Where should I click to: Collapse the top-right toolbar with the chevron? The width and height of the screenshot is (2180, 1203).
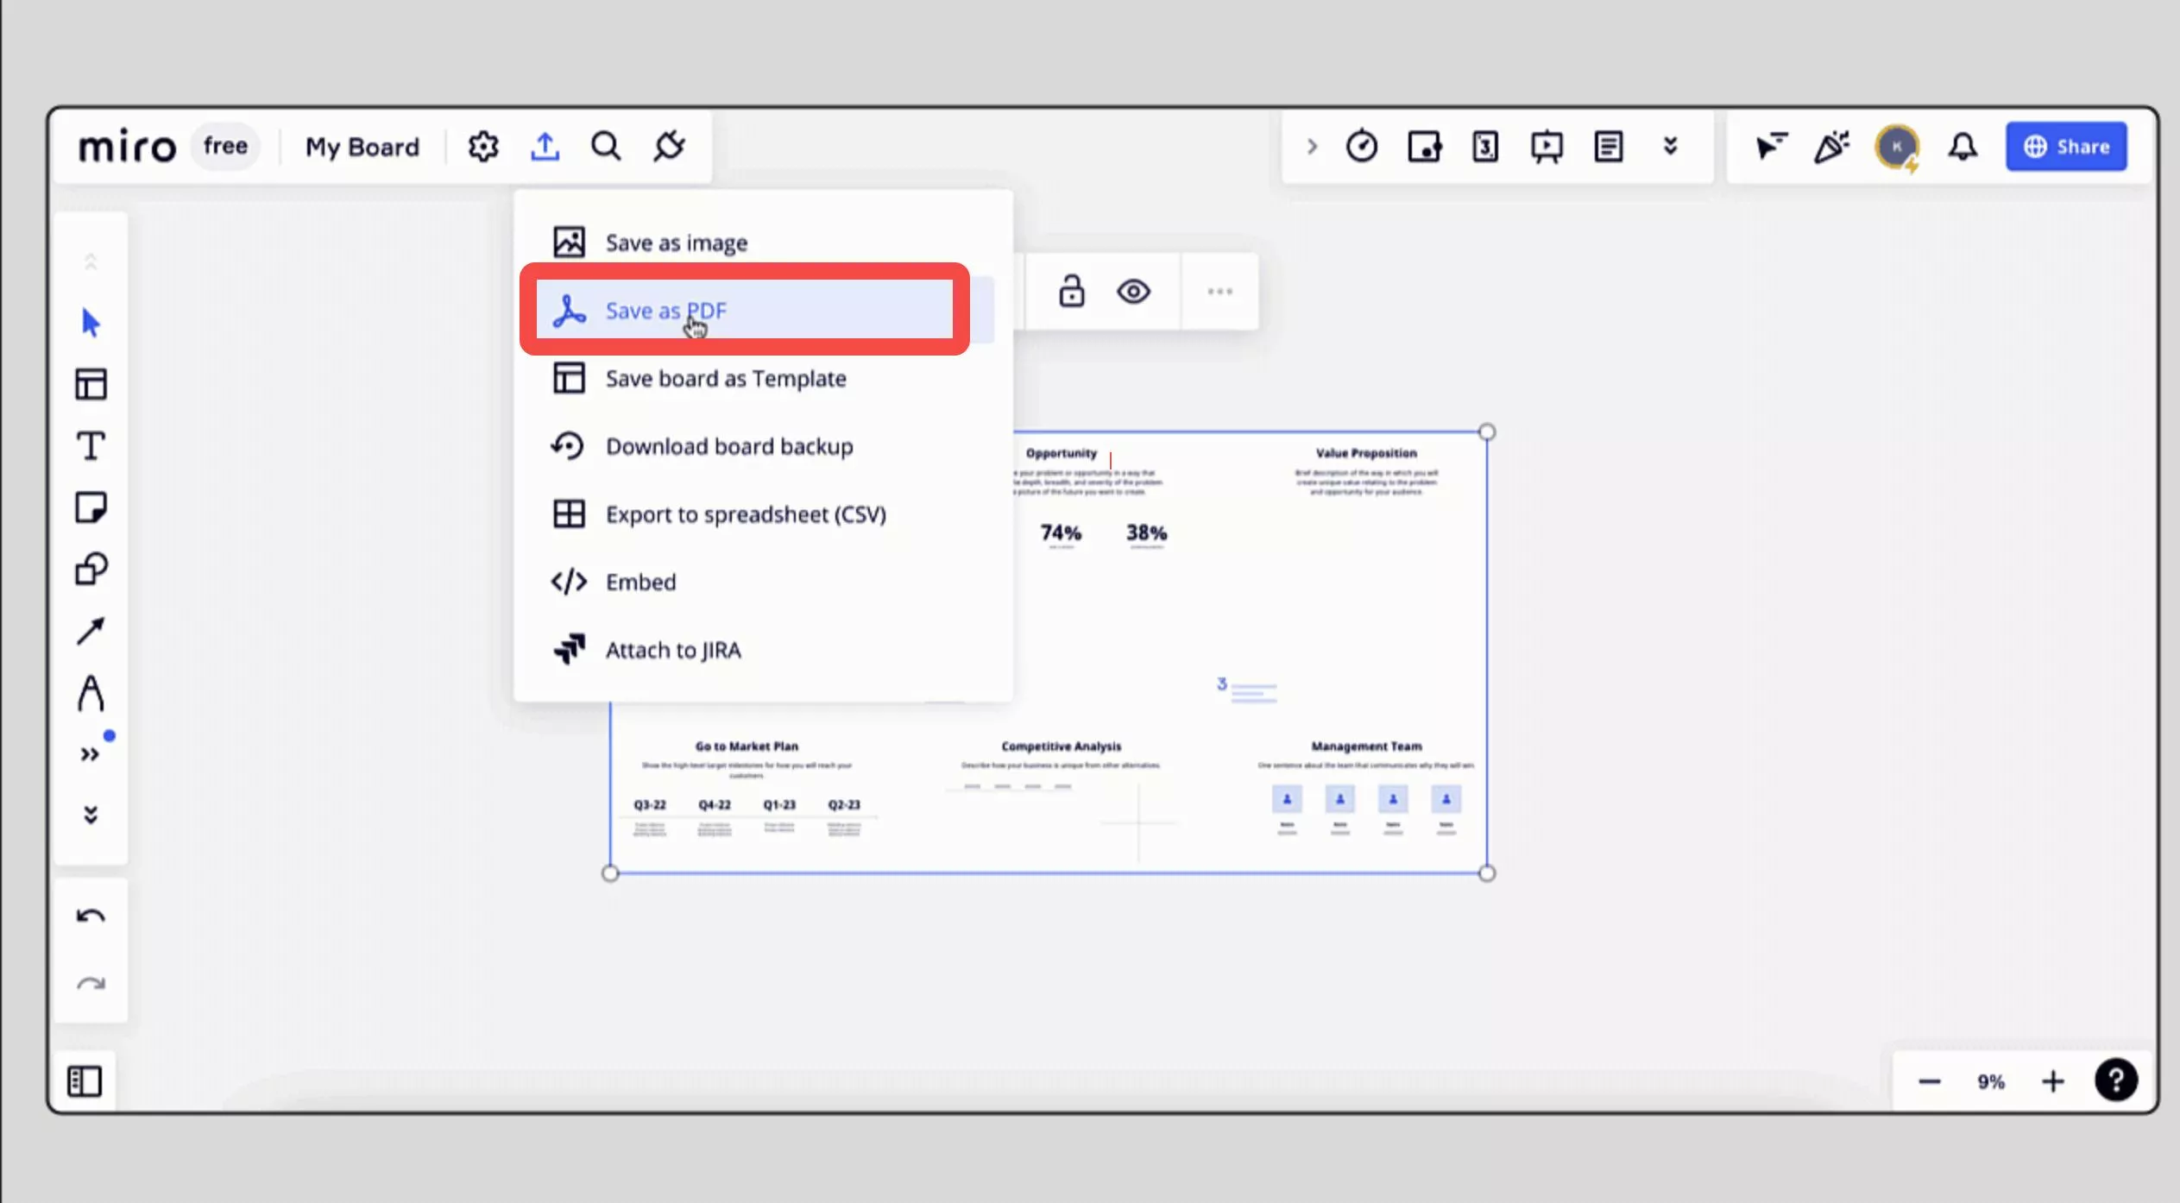pos(1310,146)
